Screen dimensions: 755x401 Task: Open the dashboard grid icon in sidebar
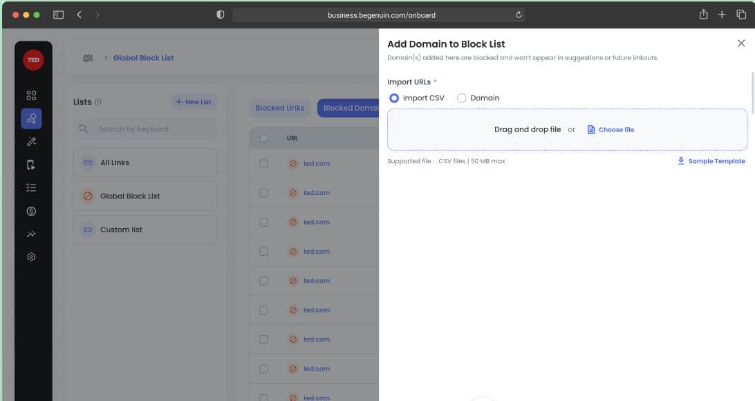coord(31,95)
